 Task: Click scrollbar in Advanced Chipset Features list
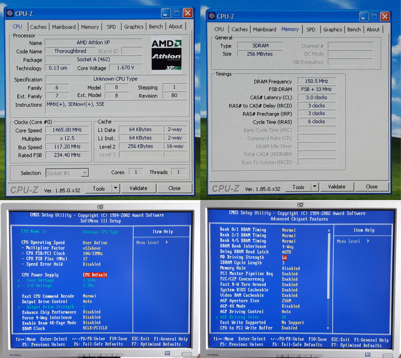tap(328, 265)
